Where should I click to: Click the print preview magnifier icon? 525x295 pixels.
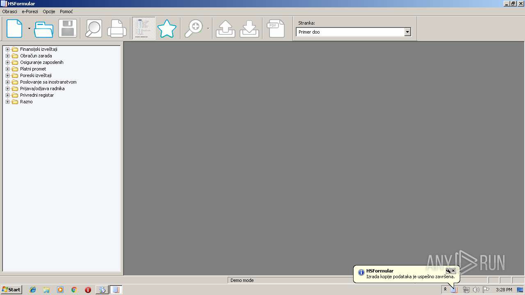pos(94,29)
